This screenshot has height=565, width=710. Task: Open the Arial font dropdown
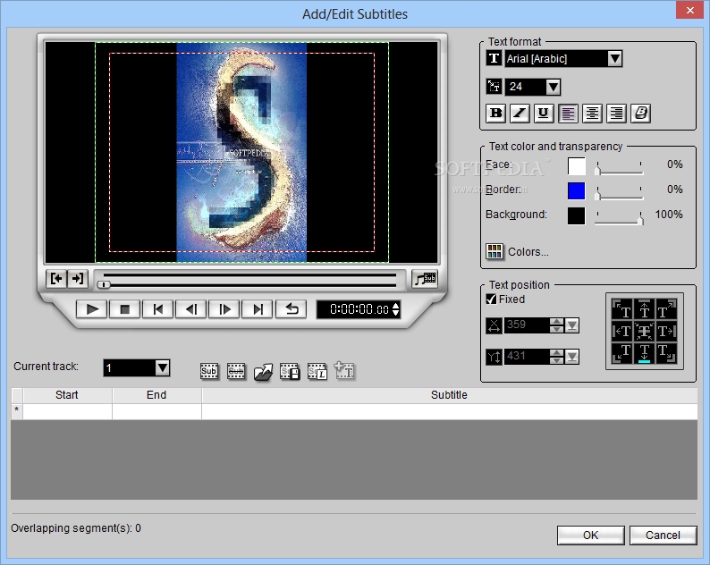(x=614, y=58)
